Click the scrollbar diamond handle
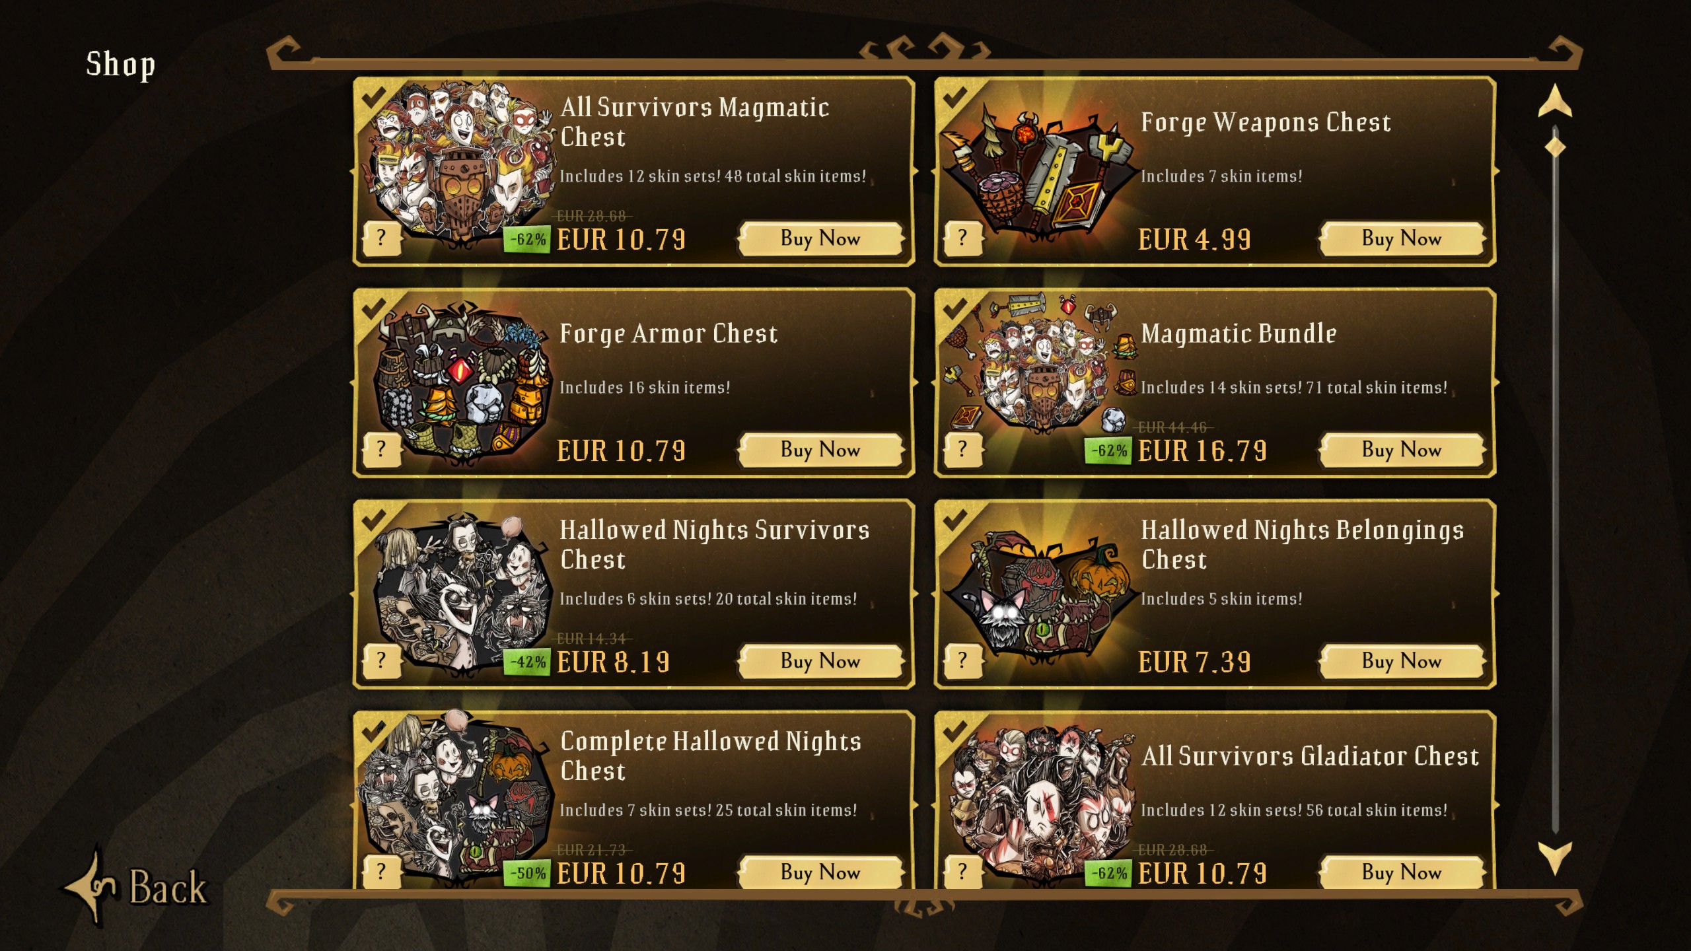This screenshot has width=1691, height=951. [x=1555, y=147]
